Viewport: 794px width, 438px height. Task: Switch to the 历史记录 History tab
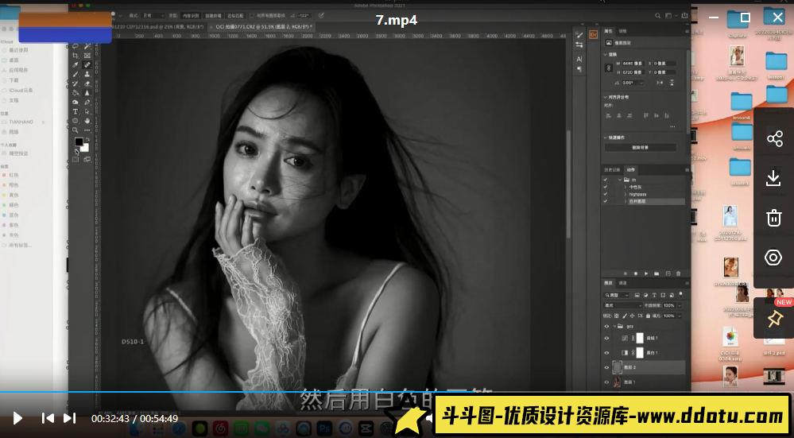(x=613, y=169)
